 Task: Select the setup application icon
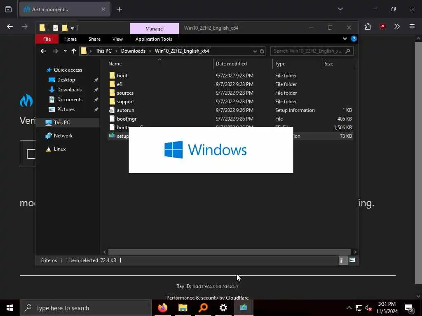coord(112,136)
